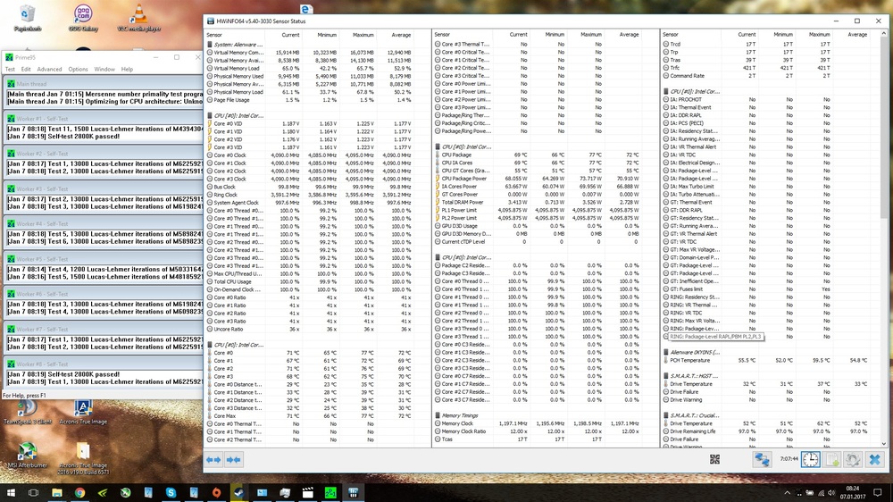Screen dimensions: 893x502
Task: Click the HWiNFO reset clock button
Action: [810, 459]
